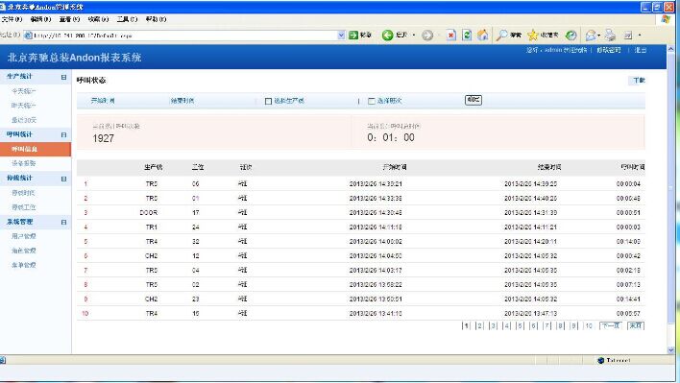680x383 pixels.
Task: Open 停线工位 in the sidebar
Action: coord(24,207)
